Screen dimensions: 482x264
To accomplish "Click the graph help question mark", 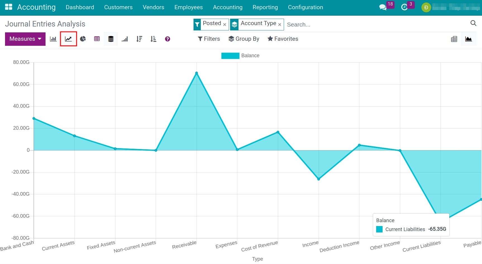I will tap(167, 39).
